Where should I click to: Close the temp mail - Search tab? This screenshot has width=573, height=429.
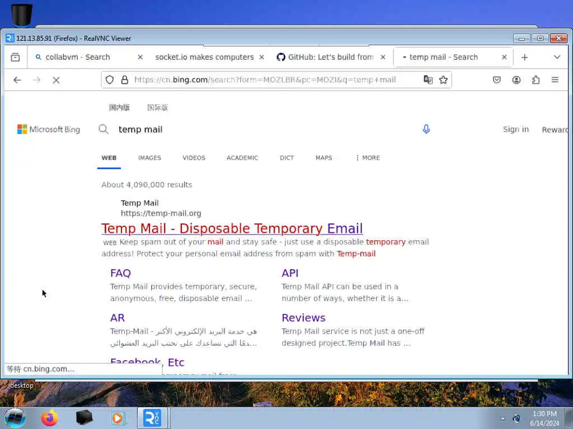pos(504,58)
